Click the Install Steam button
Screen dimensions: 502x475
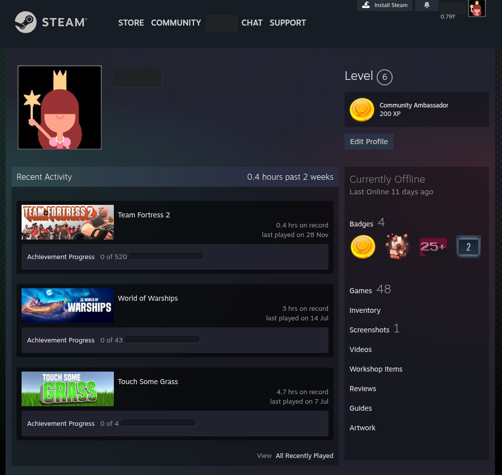[385, 5]
